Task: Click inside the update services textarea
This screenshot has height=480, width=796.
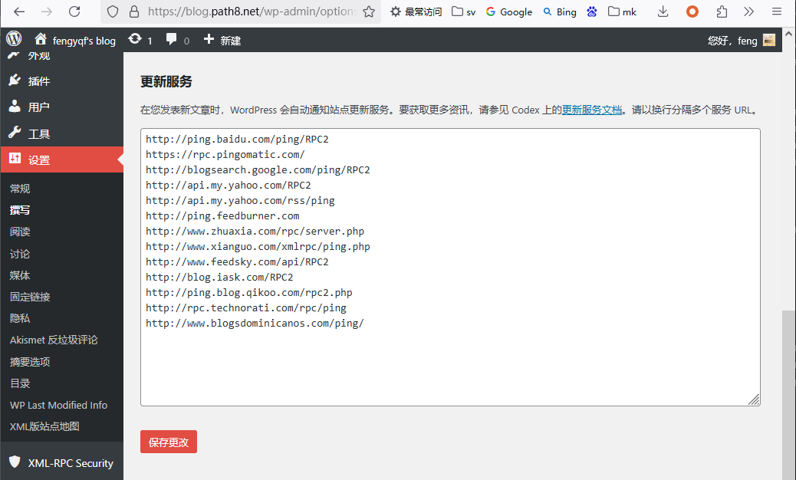Action: point(450,360)
